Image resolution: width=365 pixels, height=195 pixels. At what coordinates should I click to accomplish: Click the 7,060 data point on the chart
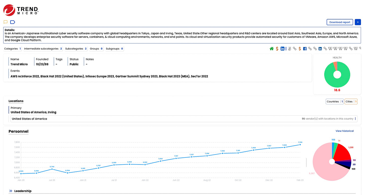(x=160, y=161)
